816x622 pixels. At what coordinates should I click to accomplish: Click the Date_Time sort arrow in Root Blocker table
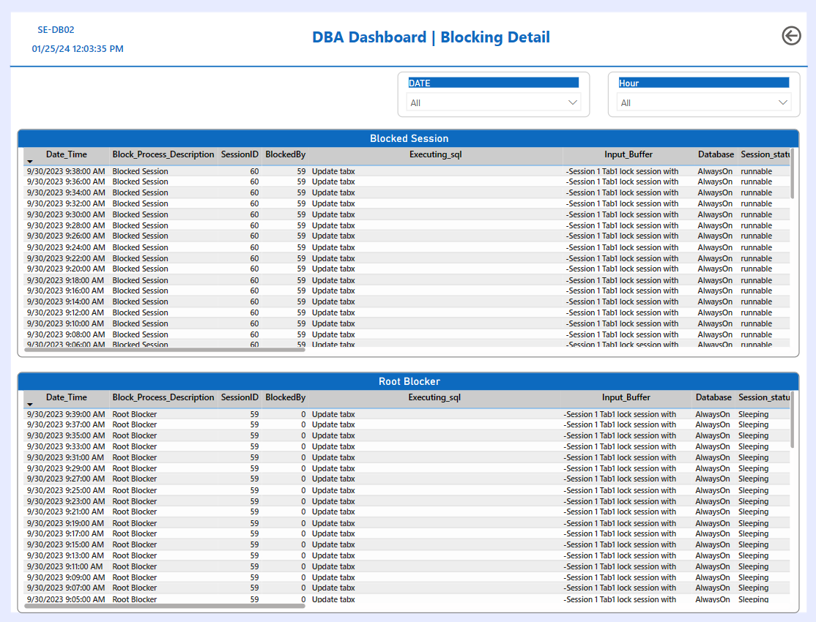[x=29, y=405]
